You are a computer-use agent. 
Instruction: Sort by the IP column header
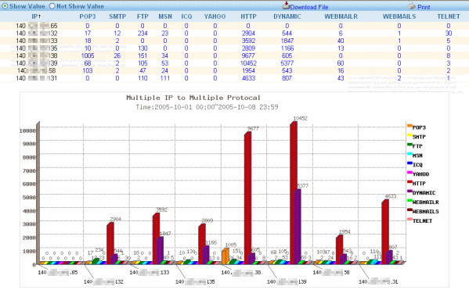(x=36, y=16)
